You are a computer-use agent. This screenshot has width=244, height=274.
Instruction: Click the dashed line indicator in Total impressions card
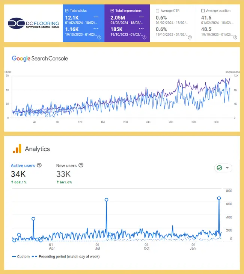[x=142, y=28]
